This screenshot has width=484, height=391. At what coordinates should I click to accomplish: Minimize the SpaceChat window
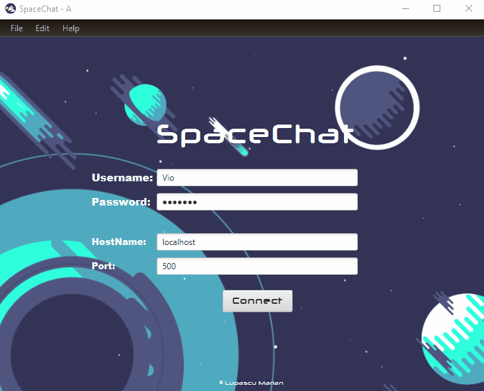tap(406, 8)
